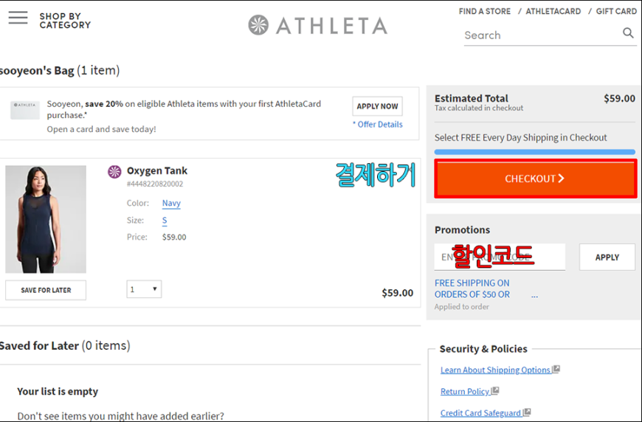This screenshot has height=422, width=642.
Task: Click the Athleta pinwheel logo
Action: [258, 25]
